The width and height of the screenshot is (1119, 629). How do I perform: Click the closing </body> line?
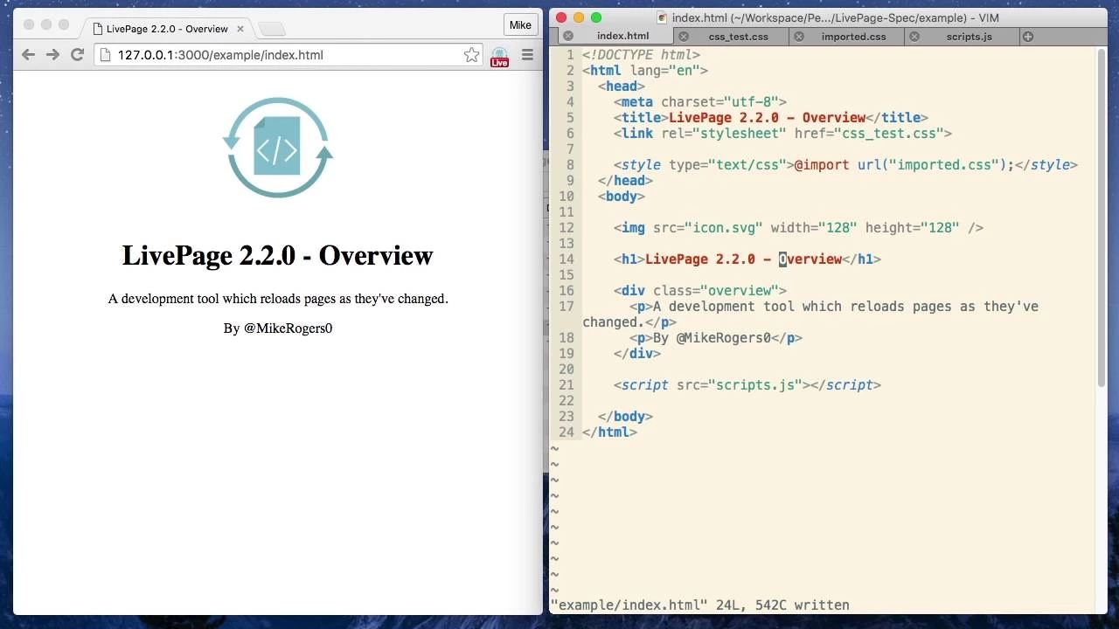625,417
